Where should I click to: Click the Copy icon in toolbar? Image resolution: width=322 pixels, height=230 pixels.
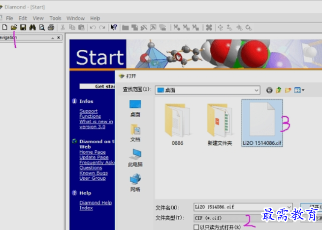point(72,27)
